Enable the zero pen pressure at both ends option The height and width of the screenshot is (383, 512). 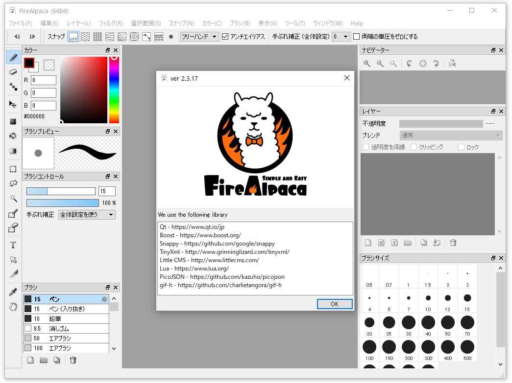(x=355, y=36)
